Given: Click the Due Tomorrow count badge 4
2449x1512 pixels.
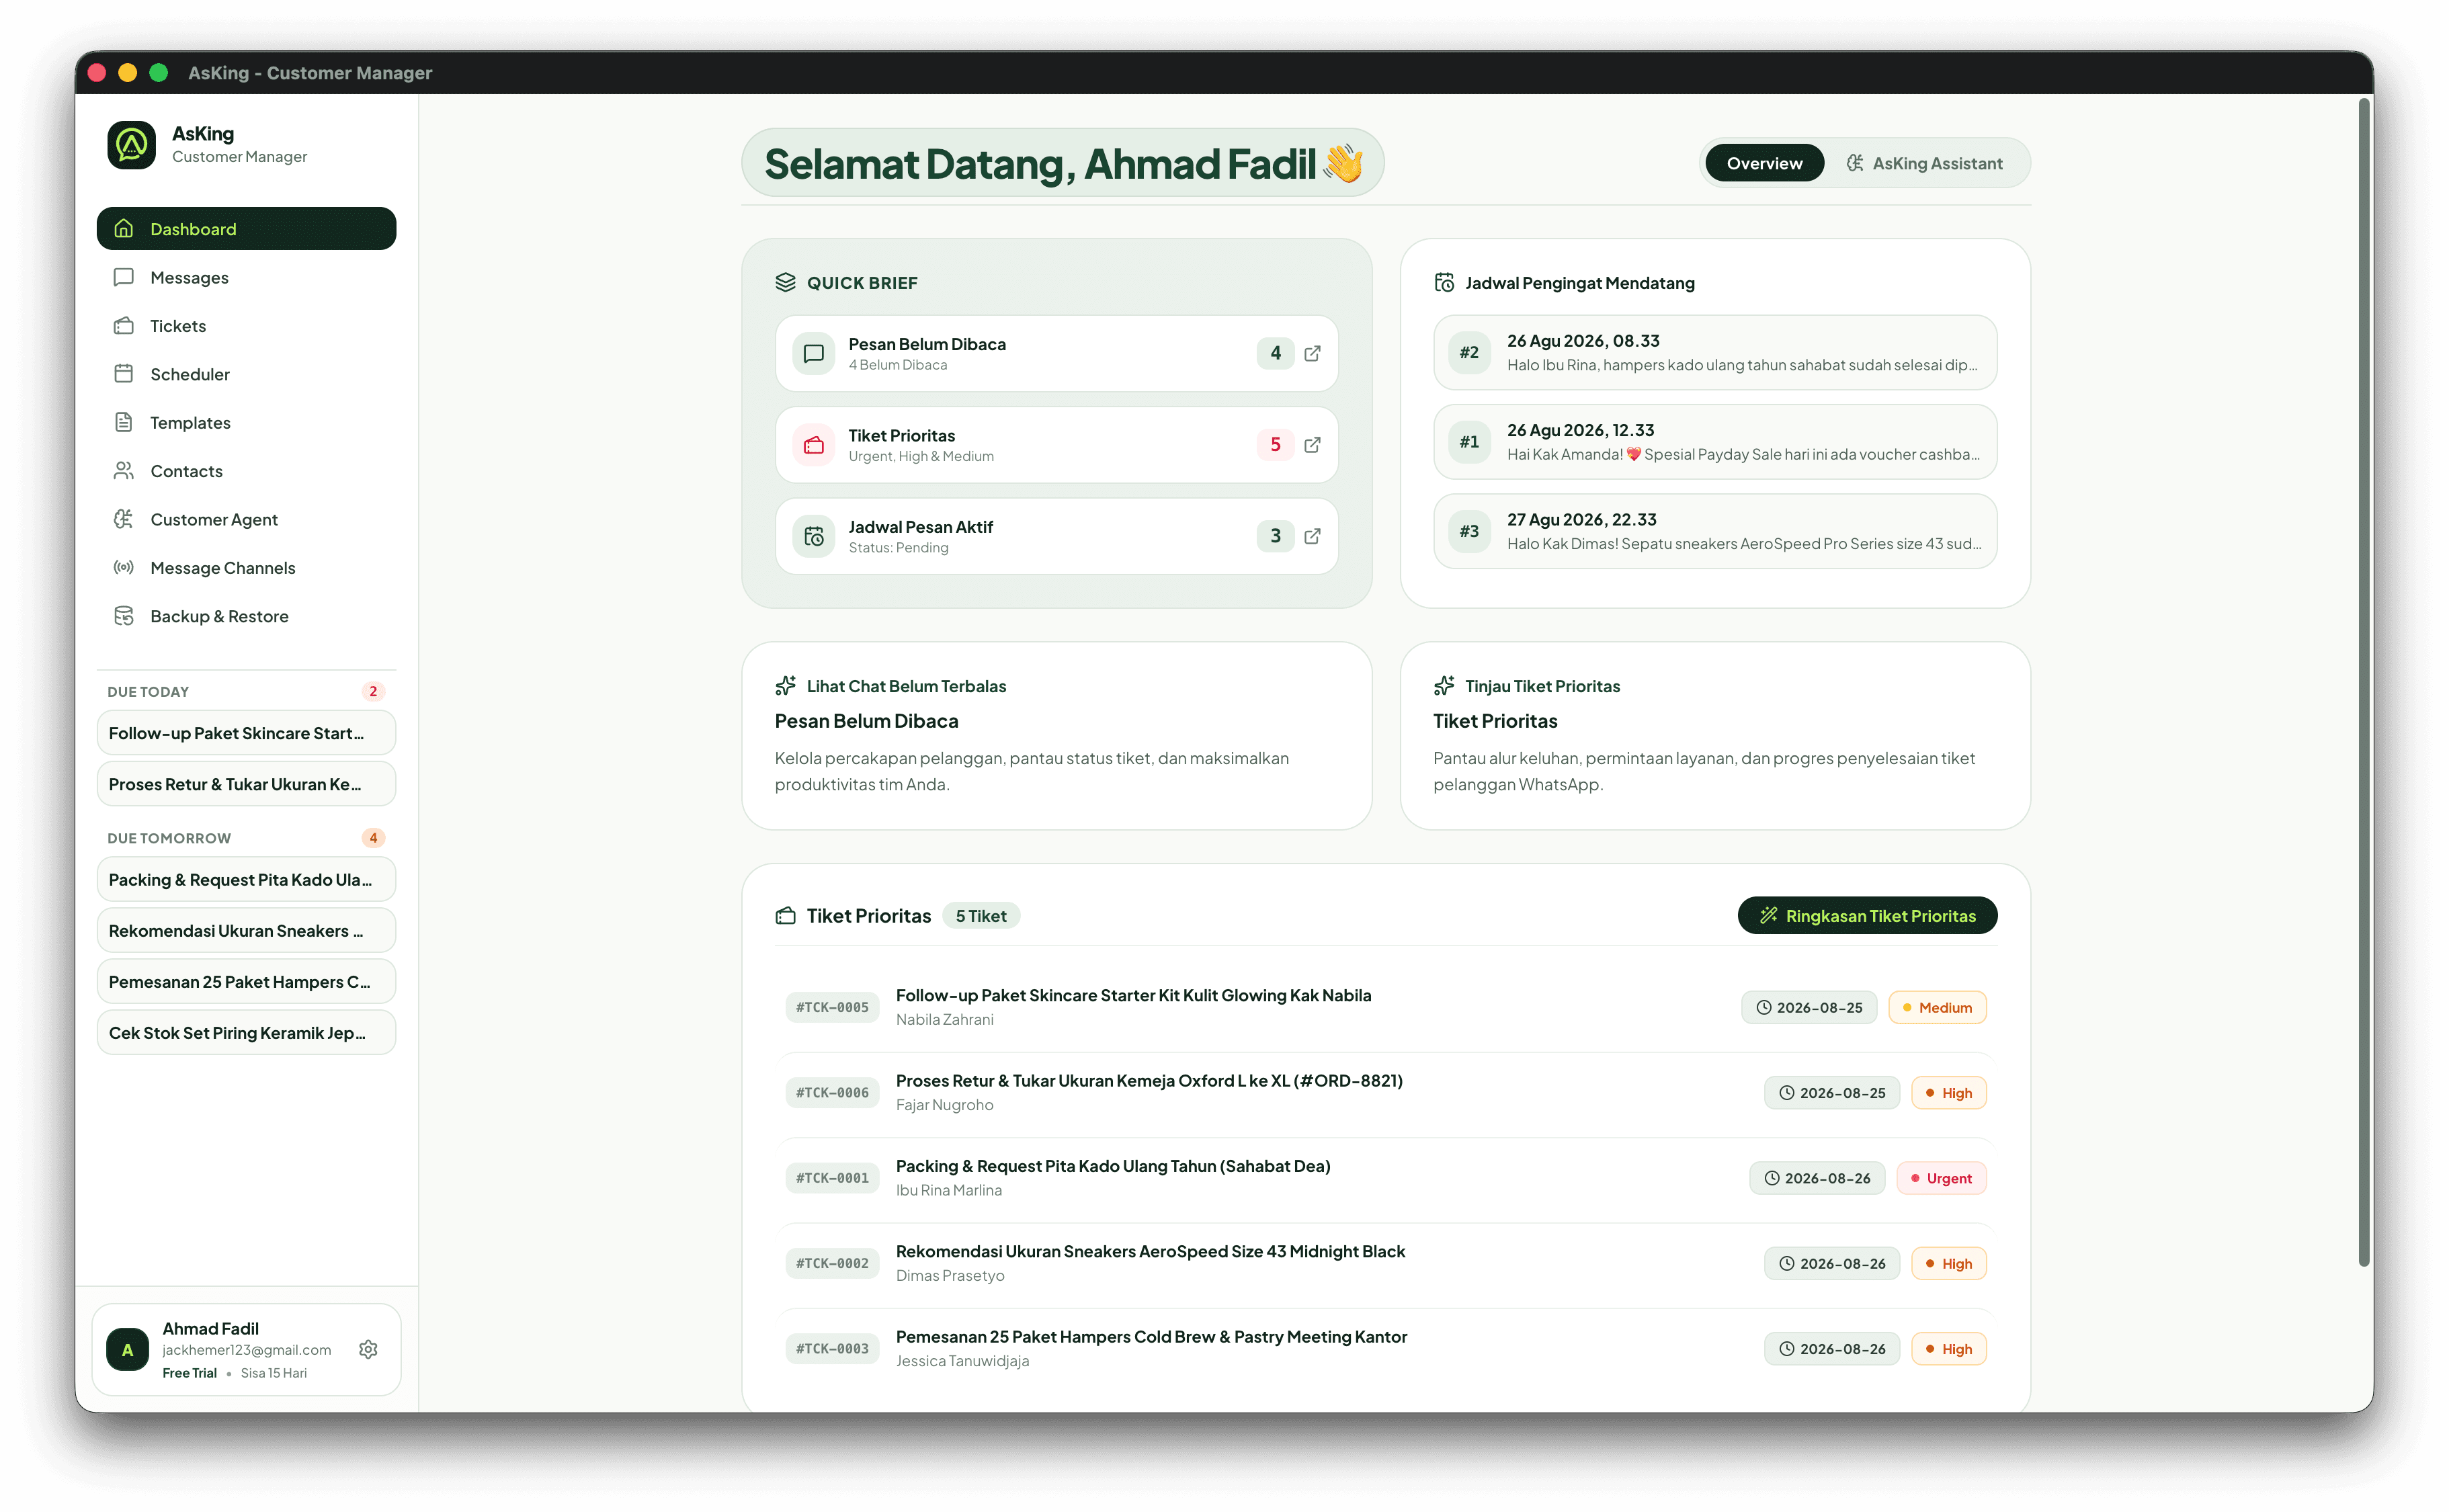Looking at the screenshot, I should (x=373, y=838).
